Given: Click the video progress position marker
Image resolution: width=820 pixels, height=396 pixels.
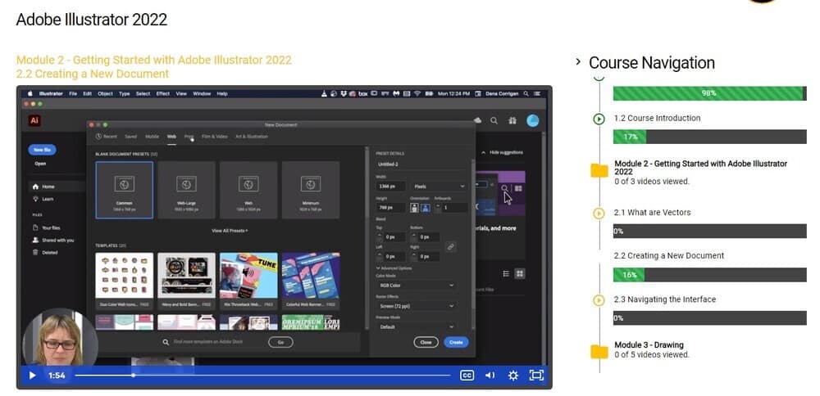Looking at the screenshot, I should (x=134, y=375).
